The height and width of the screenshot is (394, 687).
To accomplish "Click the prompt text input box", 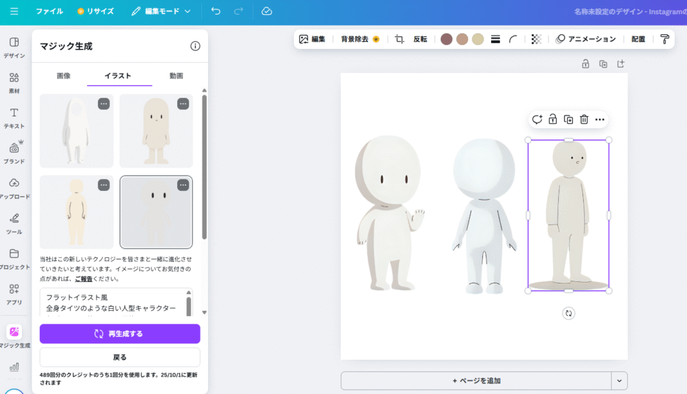I will pos(111,302).
